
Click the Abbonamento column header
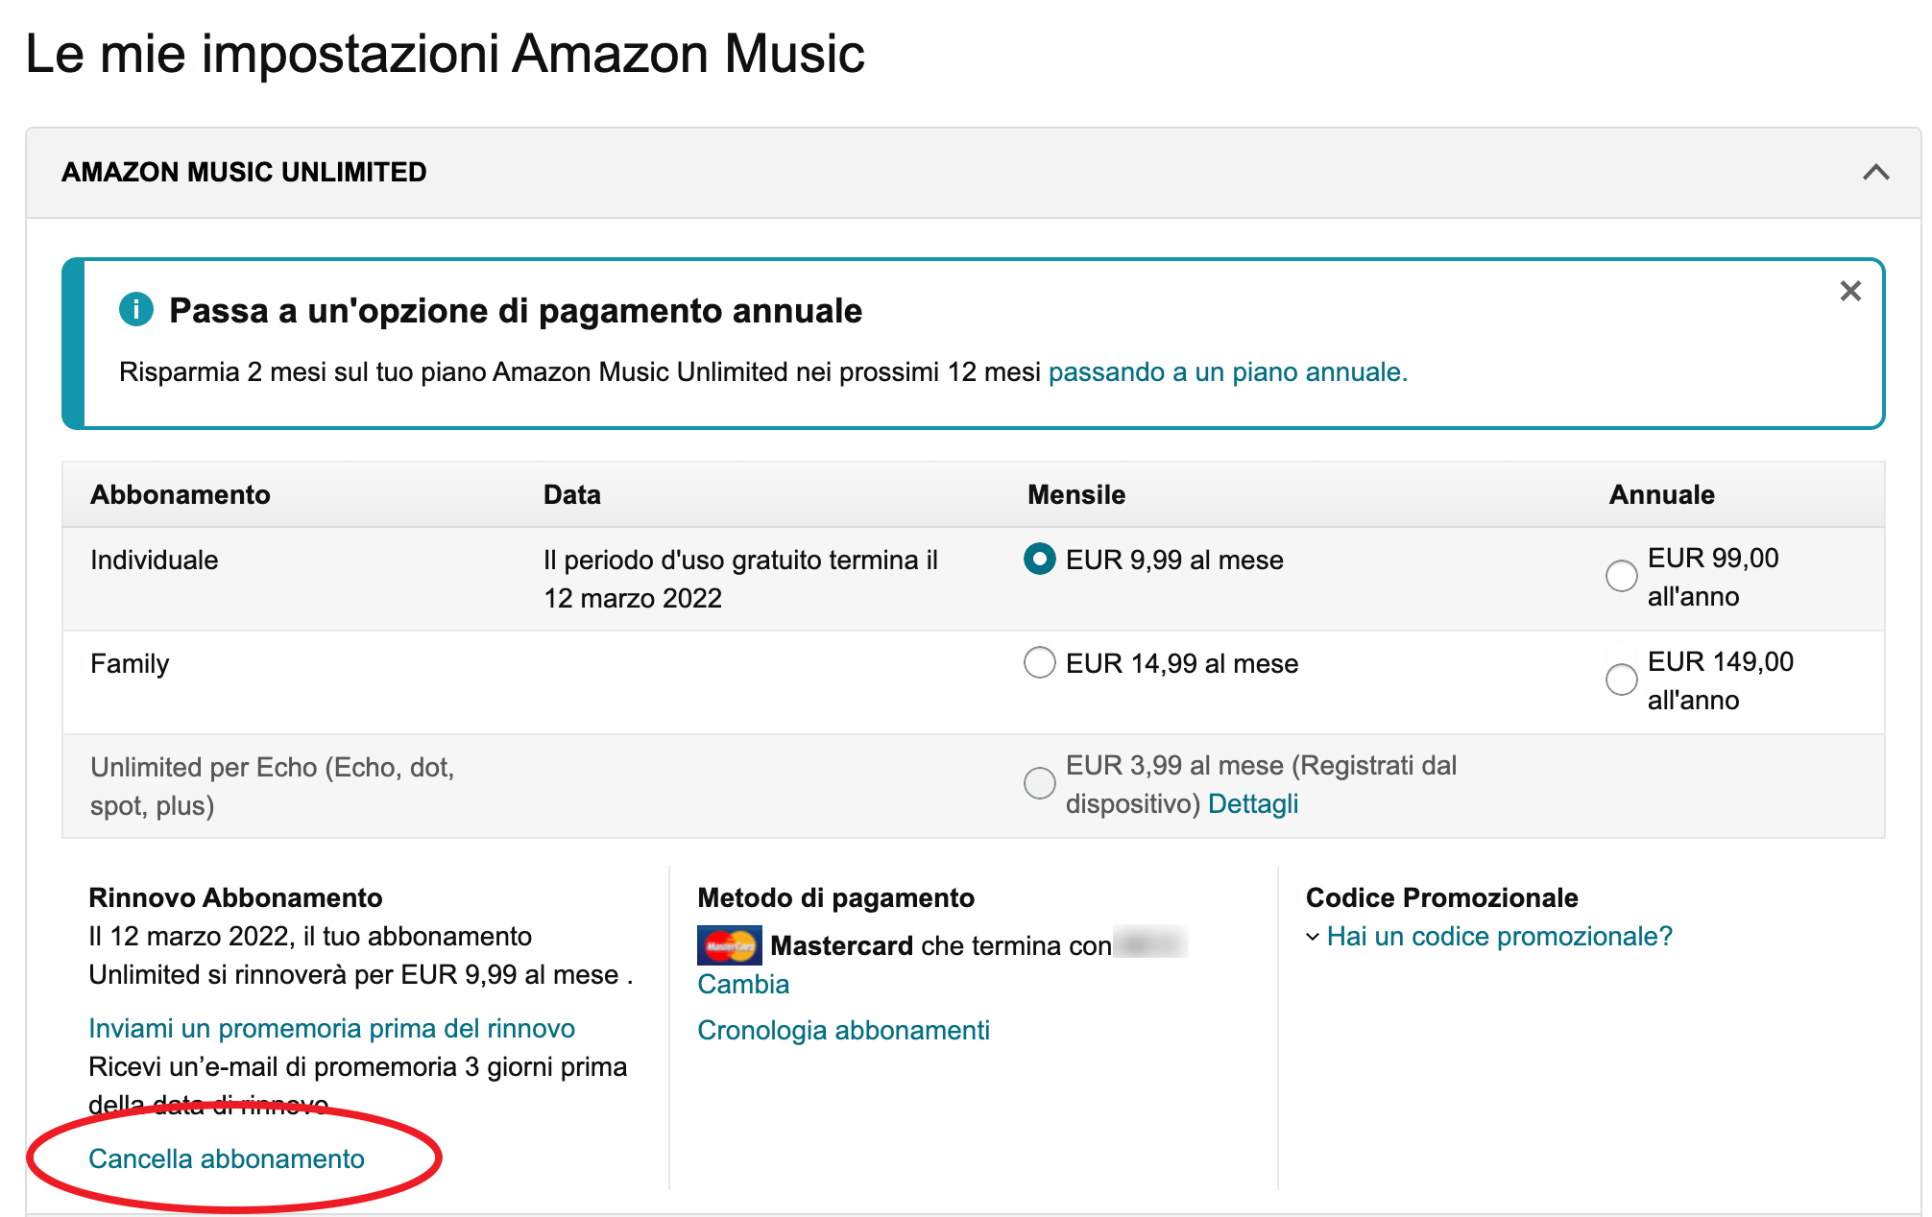coord(181,495)
